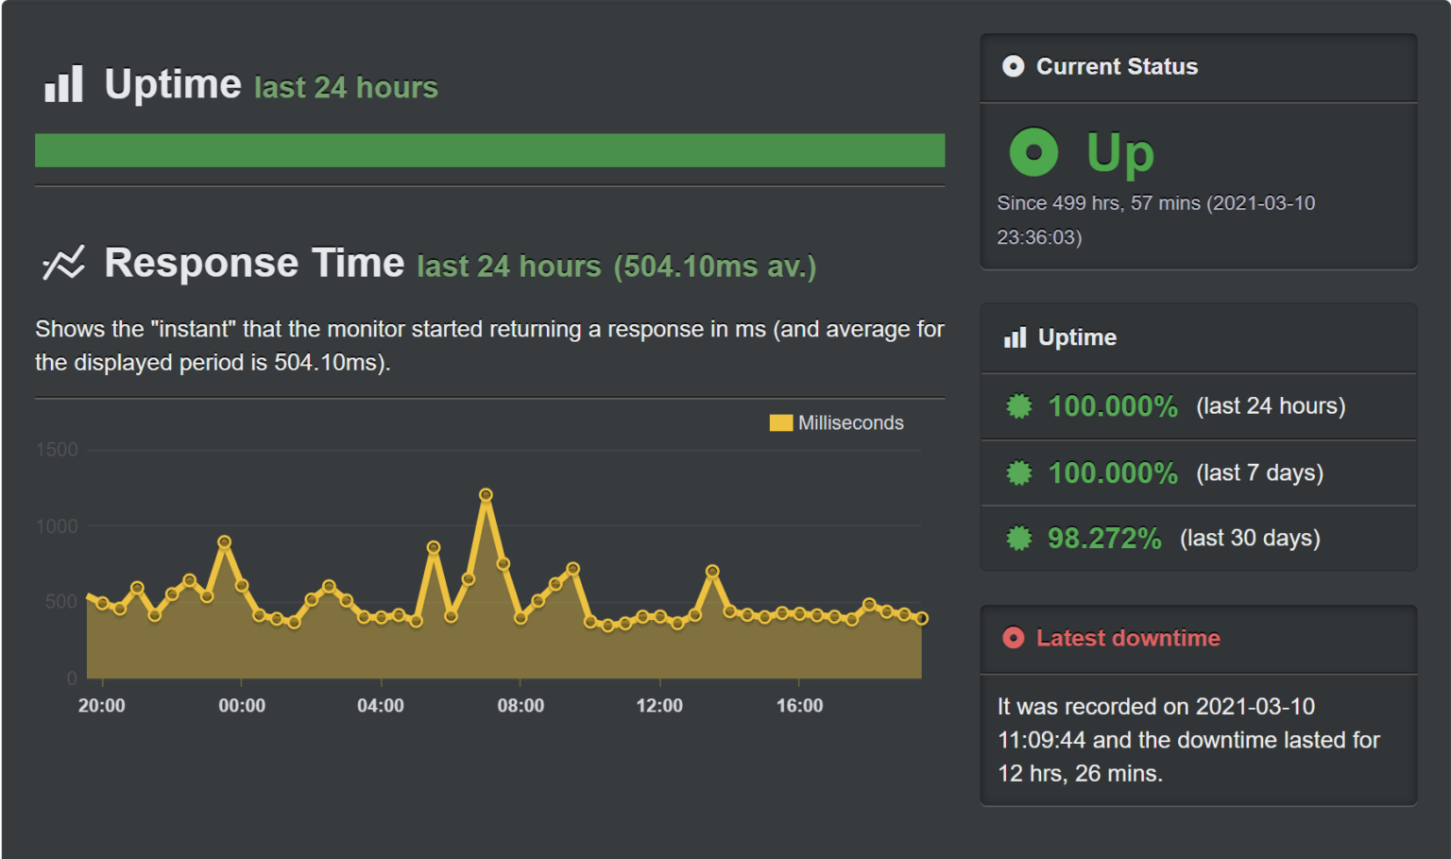The width and height of the screenshot is (1451, 859).
Task: Click the red Latest downtime circle icon
Action: coord(1013,638)
